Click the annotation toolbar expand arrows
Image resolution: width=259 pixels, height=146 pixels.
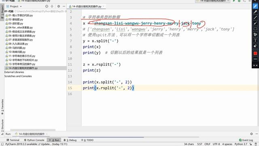(x=255, y=65)
